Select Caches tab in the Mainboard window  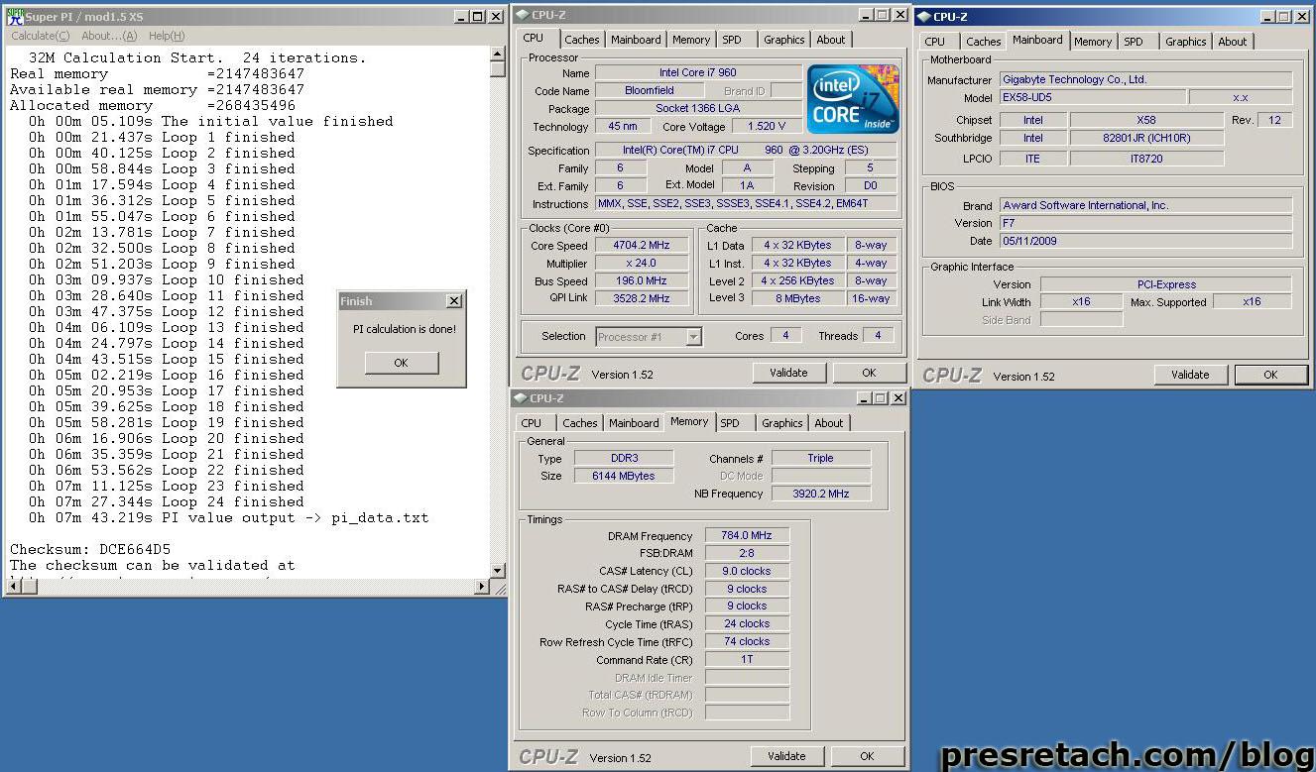tap(983, 42)
